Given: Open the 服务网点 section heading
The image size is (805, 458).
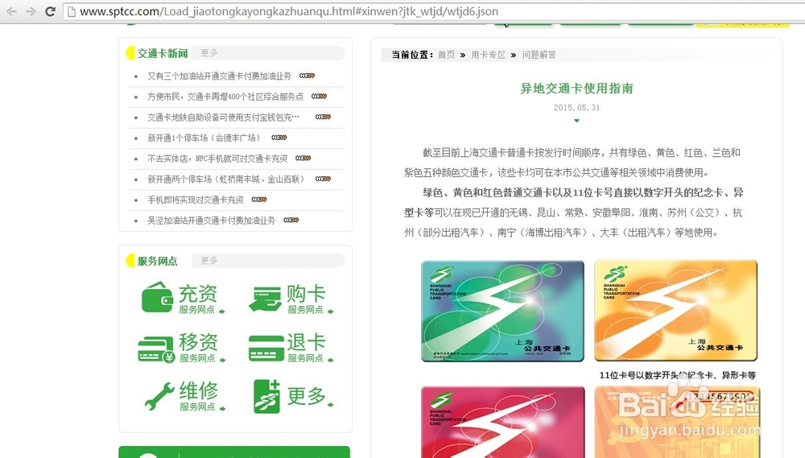Looking at the screenshot, I should tap(157, 261).
